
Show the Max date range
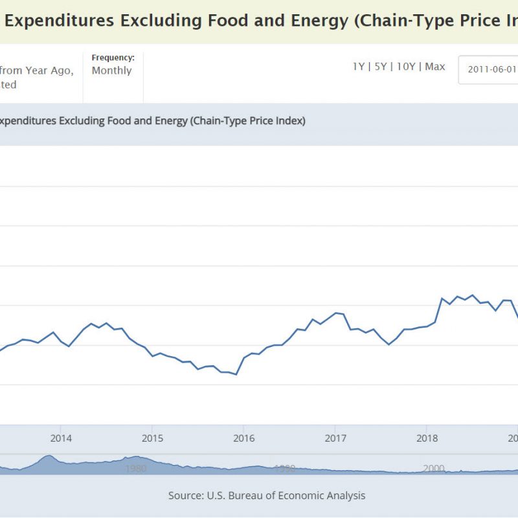435,67
